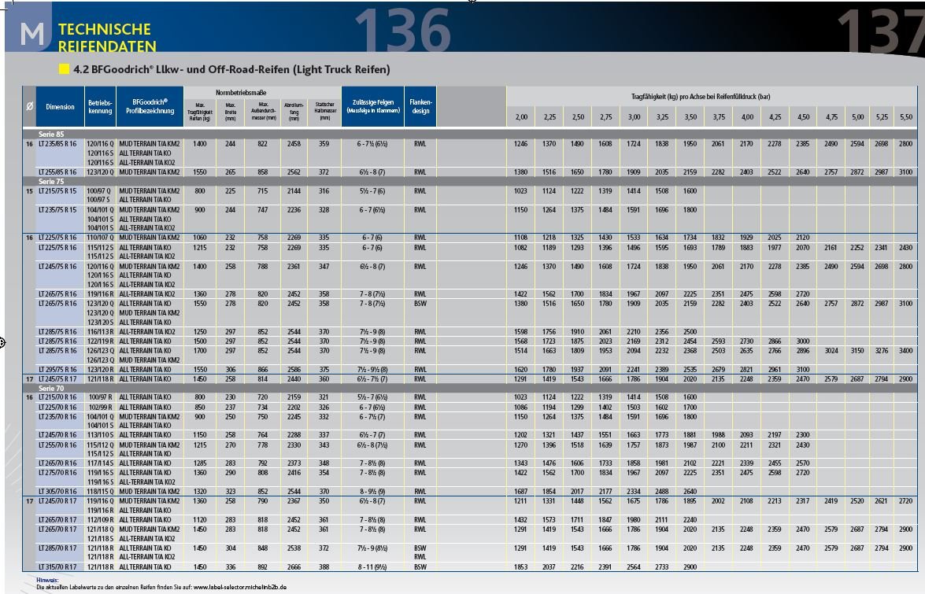
Task: Click the load value 1853 for LT315/70 R17
Action: tap(520, 567)
